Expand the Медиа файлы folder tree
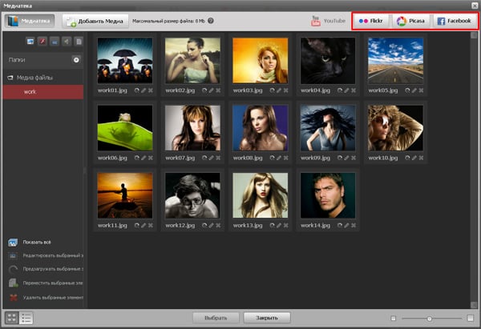Image resolution: width=481 pixels, height=329 pixels. (x=11, y=77)
